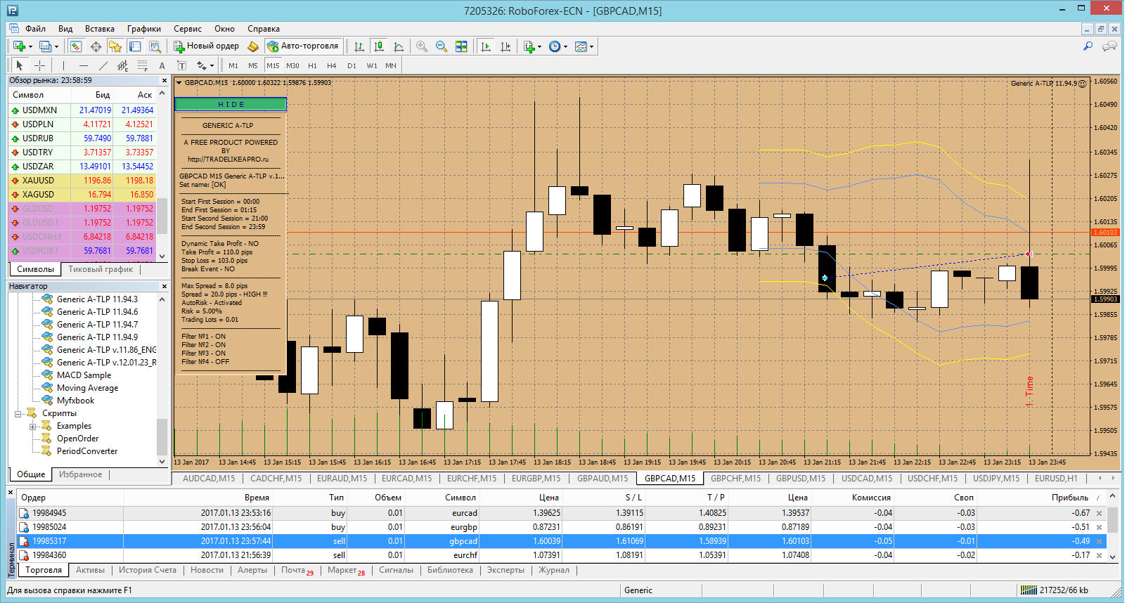Click the USDMXN green arrow icon
The image size is (1127, 603).
[15, 110]
